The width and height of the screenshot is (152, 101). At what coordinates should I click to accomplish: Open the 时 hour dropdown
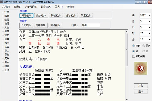tap(150, 33)
